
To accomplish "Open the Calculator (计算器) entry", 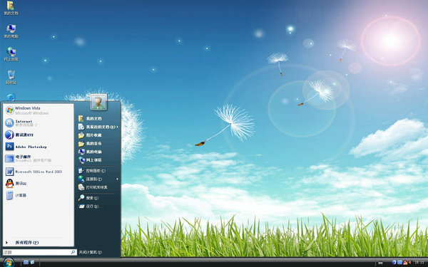I will pos(39,195).
